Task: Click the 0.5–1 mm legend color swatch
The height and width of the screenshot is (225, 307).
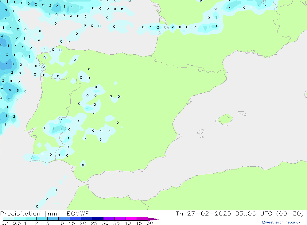Action: pyautogui.click(x=19, y=219)
